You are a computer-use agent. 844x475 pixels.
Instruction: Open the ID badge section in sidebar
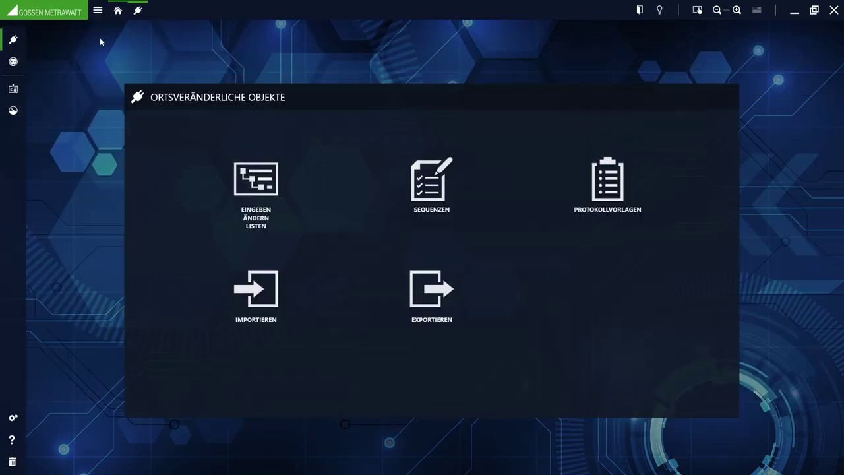coord(13,88)
